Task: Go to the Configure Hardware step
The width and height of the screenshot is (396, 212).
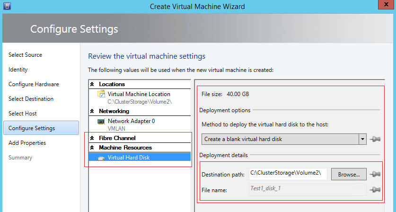Action: [34, 84]
